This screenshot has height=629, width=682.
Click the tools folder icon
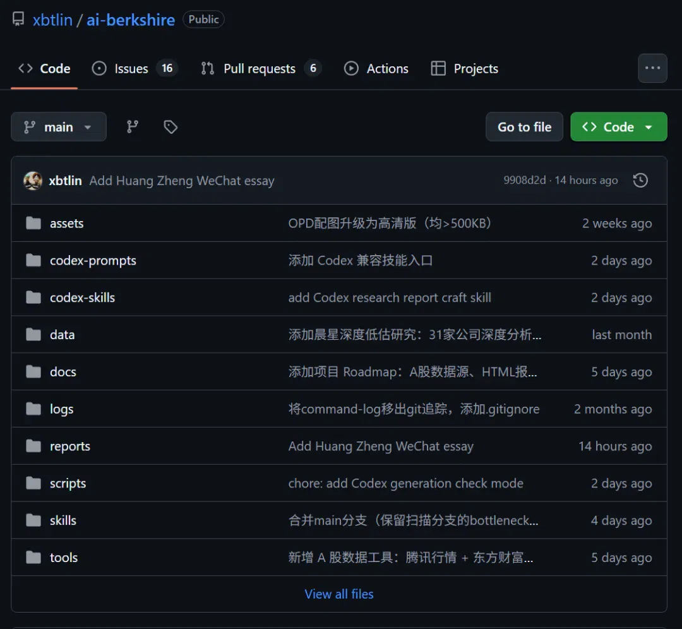click(x=33, y=557)
